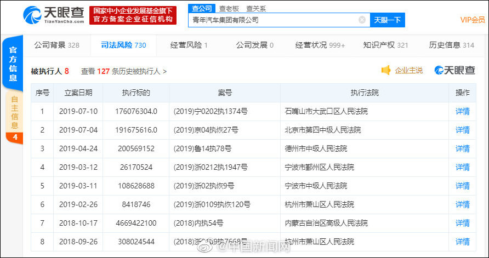Open the VIP会员 link
The image size is (489, 258).
(473, 20)
